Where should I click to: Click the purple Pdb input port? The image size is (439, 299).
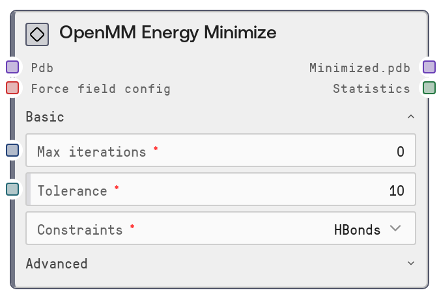(x=12, y=67)
